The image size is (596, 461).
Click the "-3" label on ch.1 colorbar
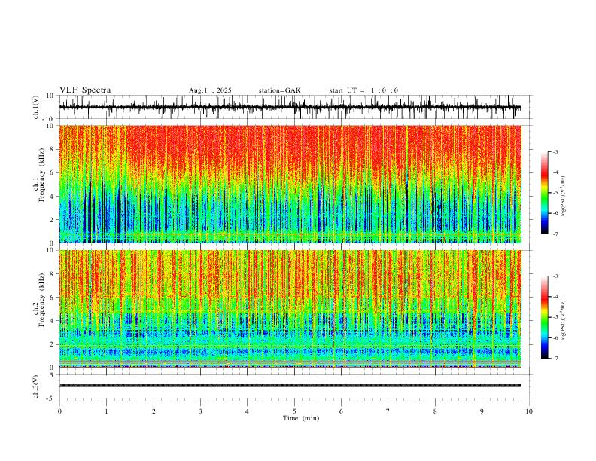coord(555,151)
